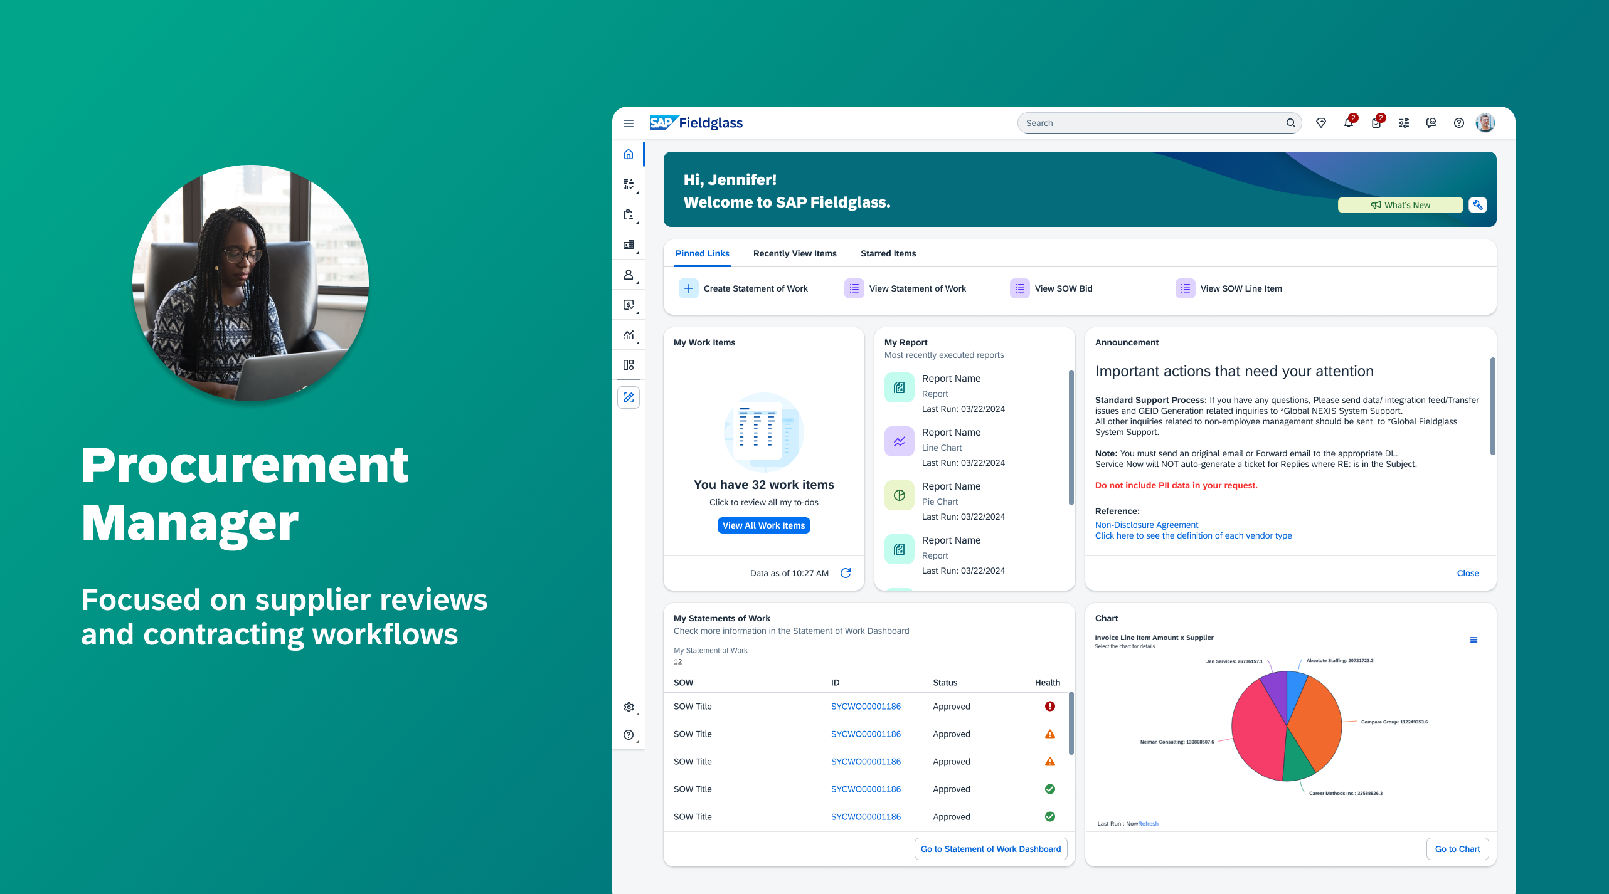The image size is (1609, 894).
Task: Click the analytics chart icon in sidebar
Action: tap(628, 335)
